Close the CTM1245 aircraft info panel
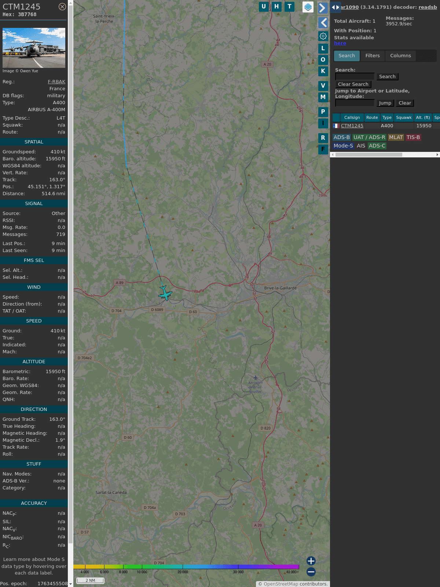Viewport: 440px width, 587px height. (x=62, y=7)
